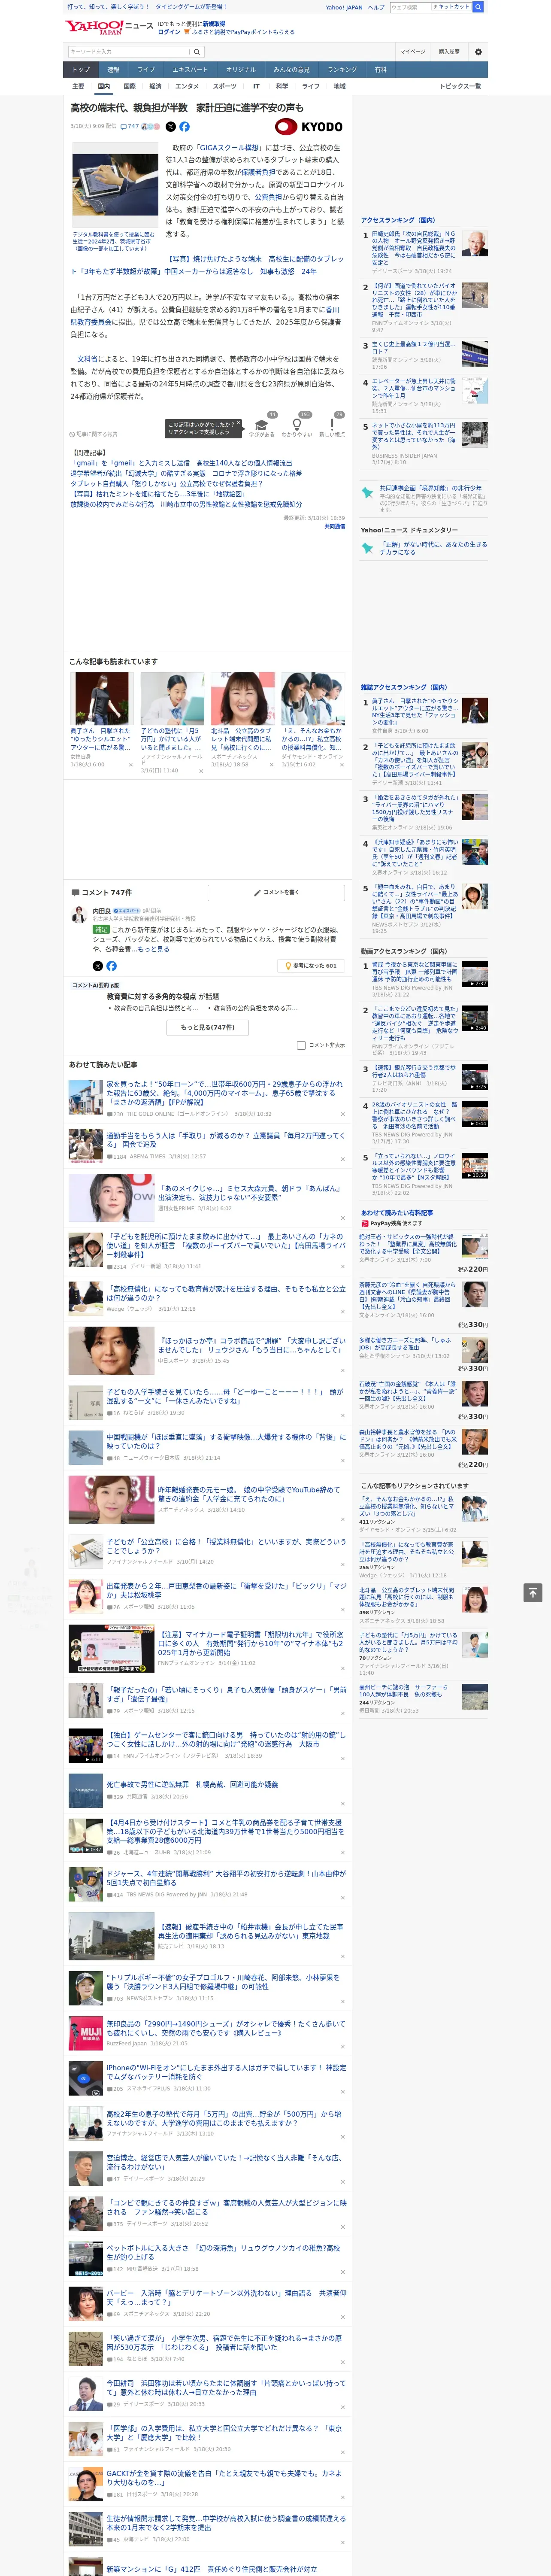Open ドジャース 4年連続開幕戦勝利 article

click(226, 1878)
